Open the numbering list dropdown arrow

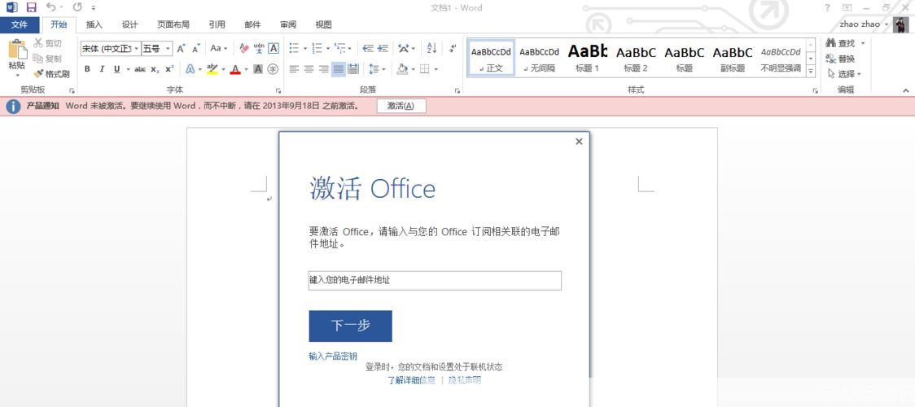tap(327, 48)
